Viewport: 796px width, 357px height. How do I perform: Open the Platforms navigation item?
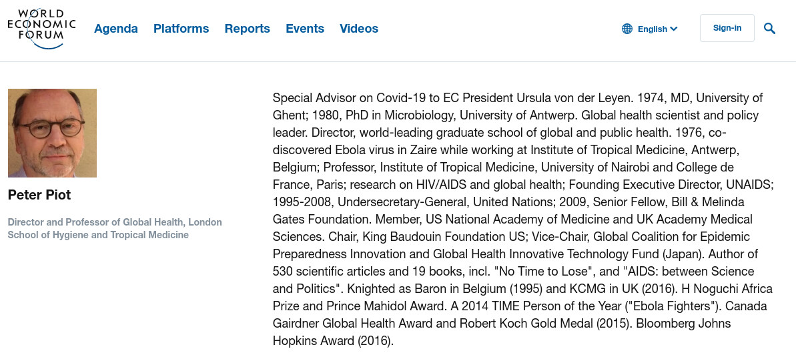pos(181,29)
